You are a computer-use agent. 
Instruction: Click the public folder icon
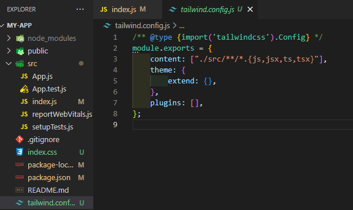tap(20, 51)
